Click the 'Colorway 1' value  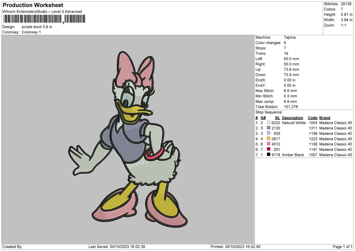click(31, 32)
